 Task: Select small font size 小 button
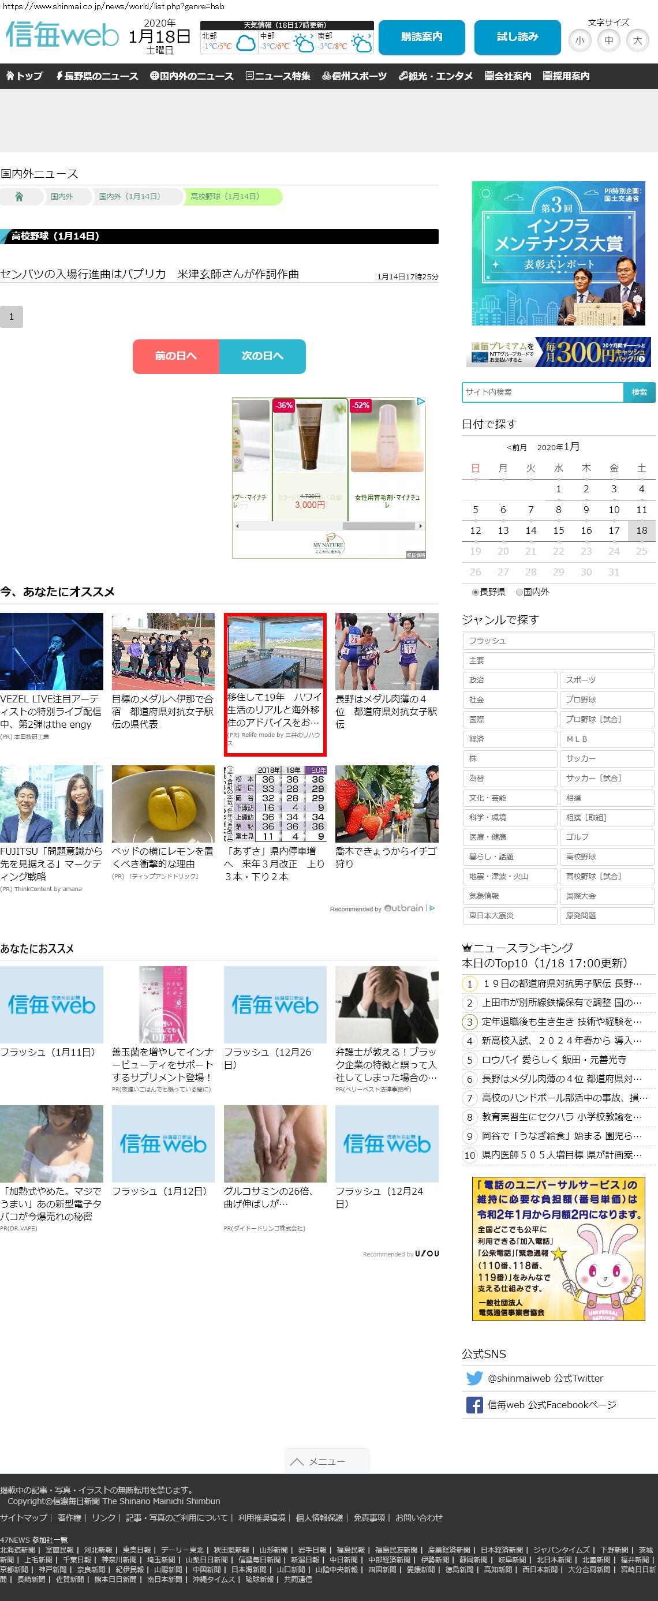click(x=579, y=41)
